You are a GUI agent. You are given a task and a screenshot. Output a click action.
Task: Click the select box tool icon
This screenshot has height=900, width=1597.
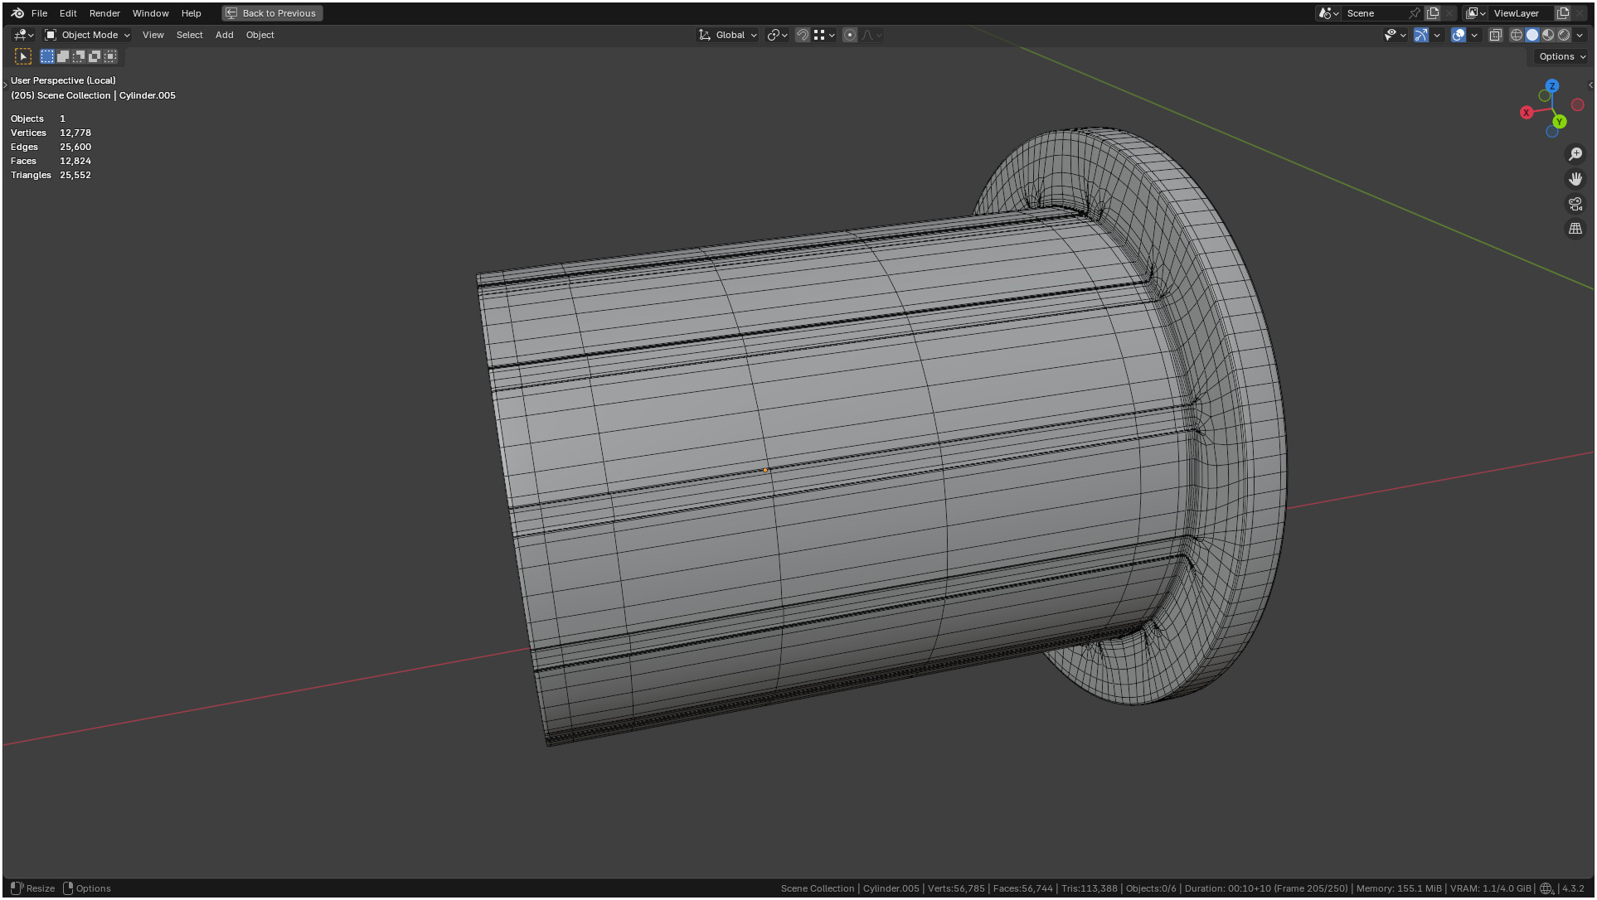23,56
